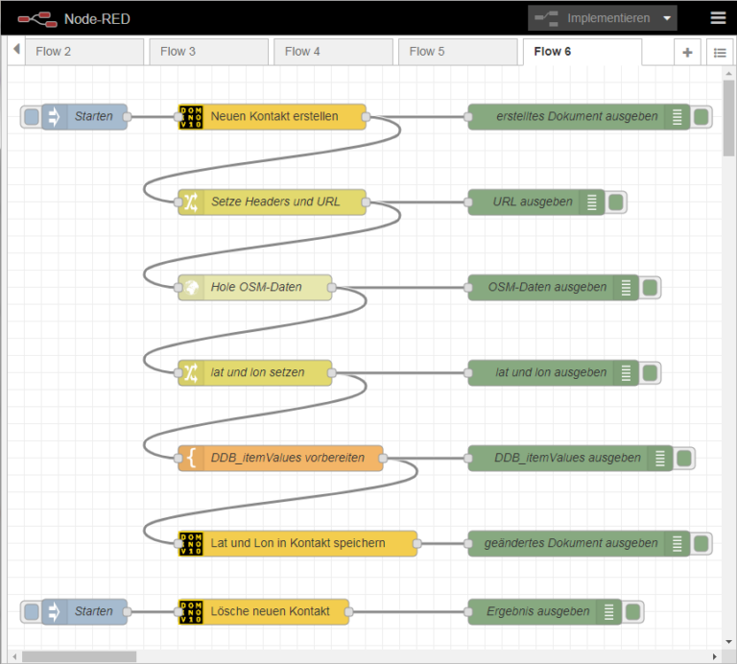Toggle debug output of erstelltes Dokument ausgeben
Screen dimensions: 737x664
[x=701, y=117]
